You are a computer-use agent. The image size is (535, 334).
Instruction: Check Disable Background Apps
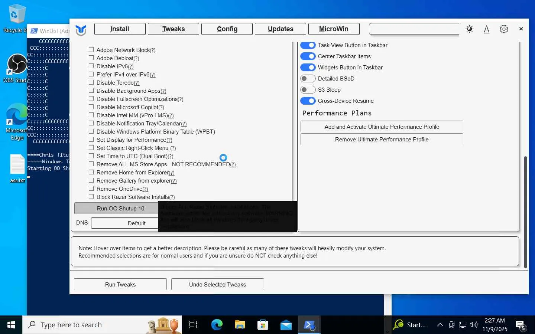tap(91, 90)
